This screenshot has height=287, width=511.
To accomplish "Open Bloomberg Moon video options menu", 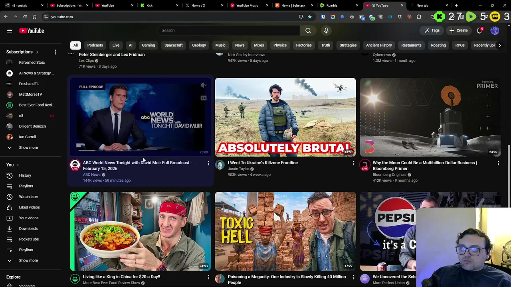I will [498, 163].
